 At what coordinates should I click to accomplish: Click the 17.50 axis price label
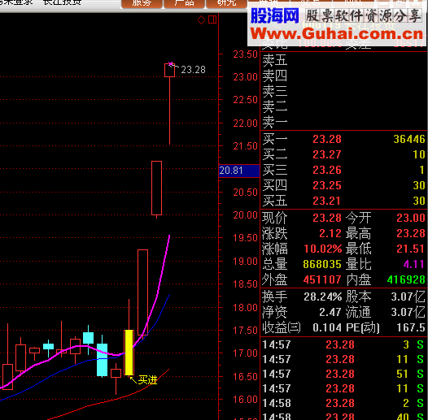245,331
